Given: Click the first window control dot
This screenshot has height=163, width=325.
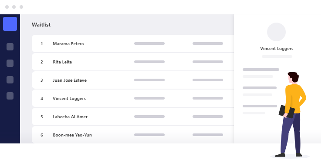Looking at the screenshot, I should click(x=7, y=7).
